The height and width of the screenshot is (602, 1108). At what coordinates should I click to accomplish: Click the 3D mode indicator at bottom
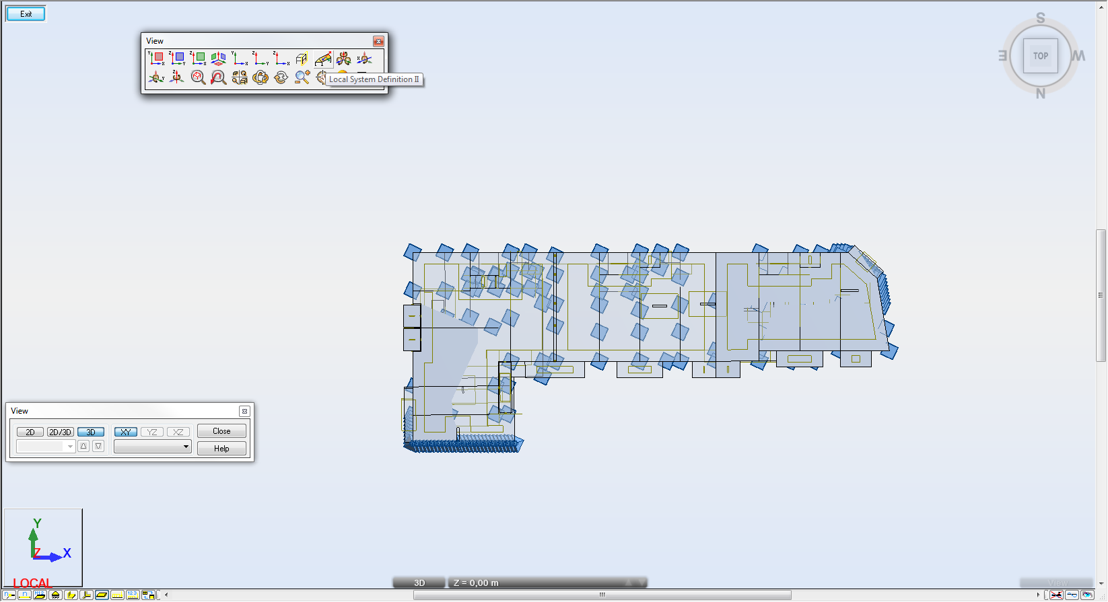click(x=419, y=582)
